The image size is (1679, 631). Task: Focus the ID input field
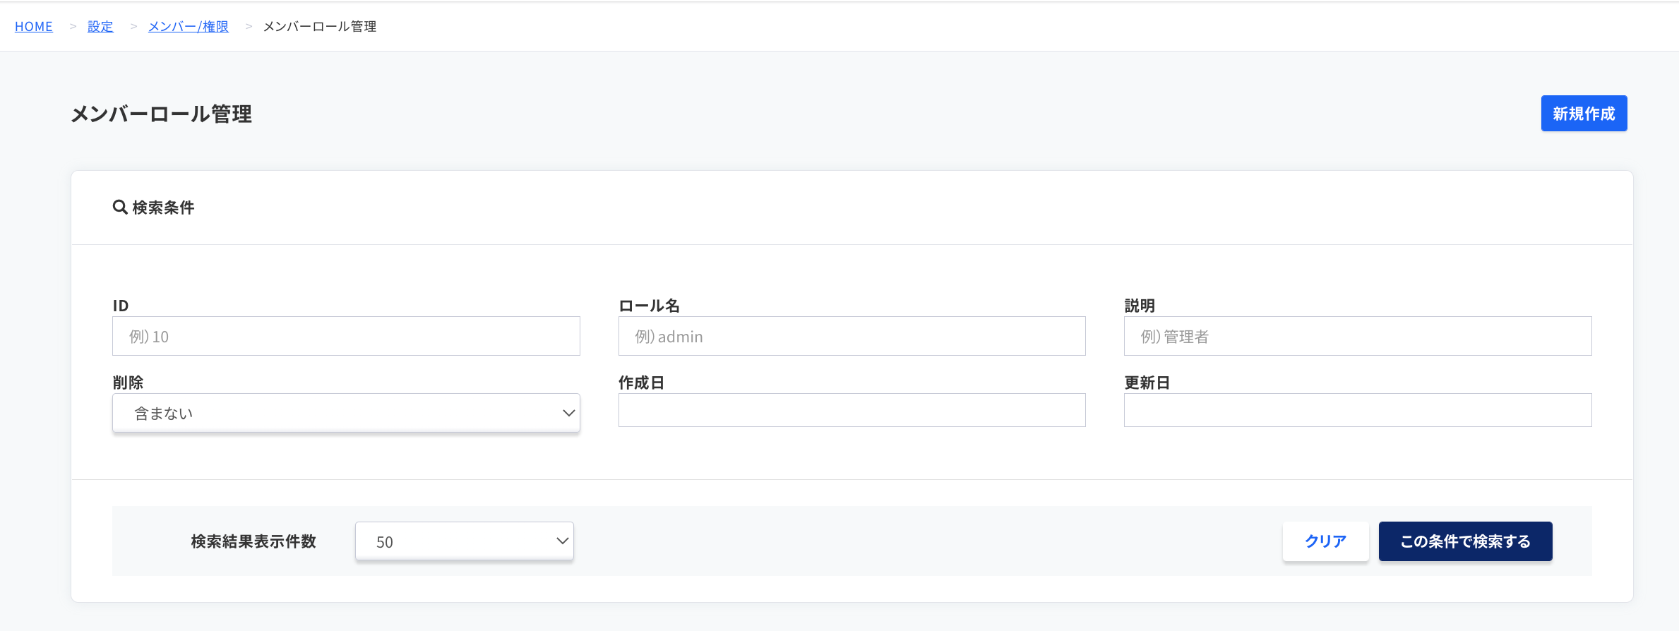[x=346, y=336]
